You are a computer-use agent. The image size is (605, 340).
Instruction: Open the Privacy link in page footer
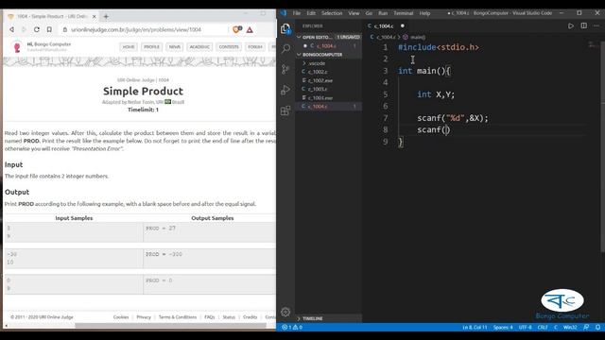click(144, 317)
